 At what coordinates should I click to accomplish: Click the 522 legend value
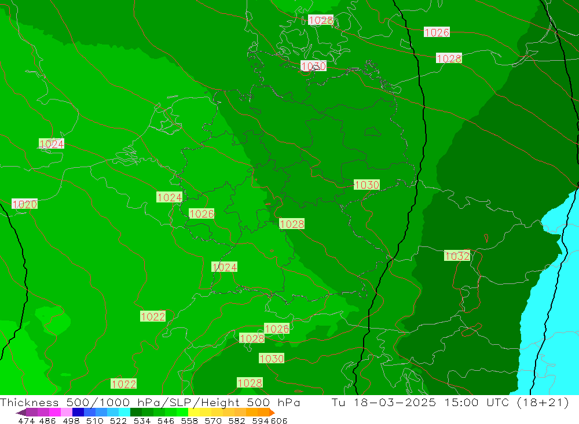[x=119, y=421]
